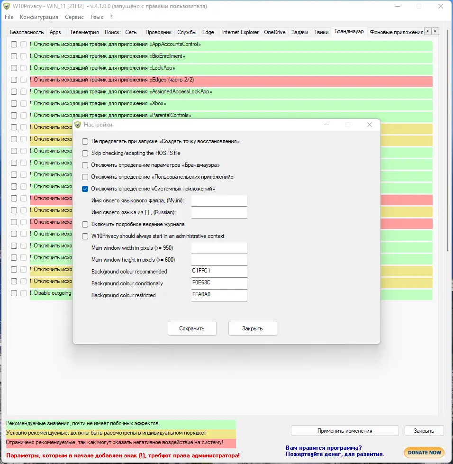
Task: Close the Настройки dialog with the X button
Action: 370,125
